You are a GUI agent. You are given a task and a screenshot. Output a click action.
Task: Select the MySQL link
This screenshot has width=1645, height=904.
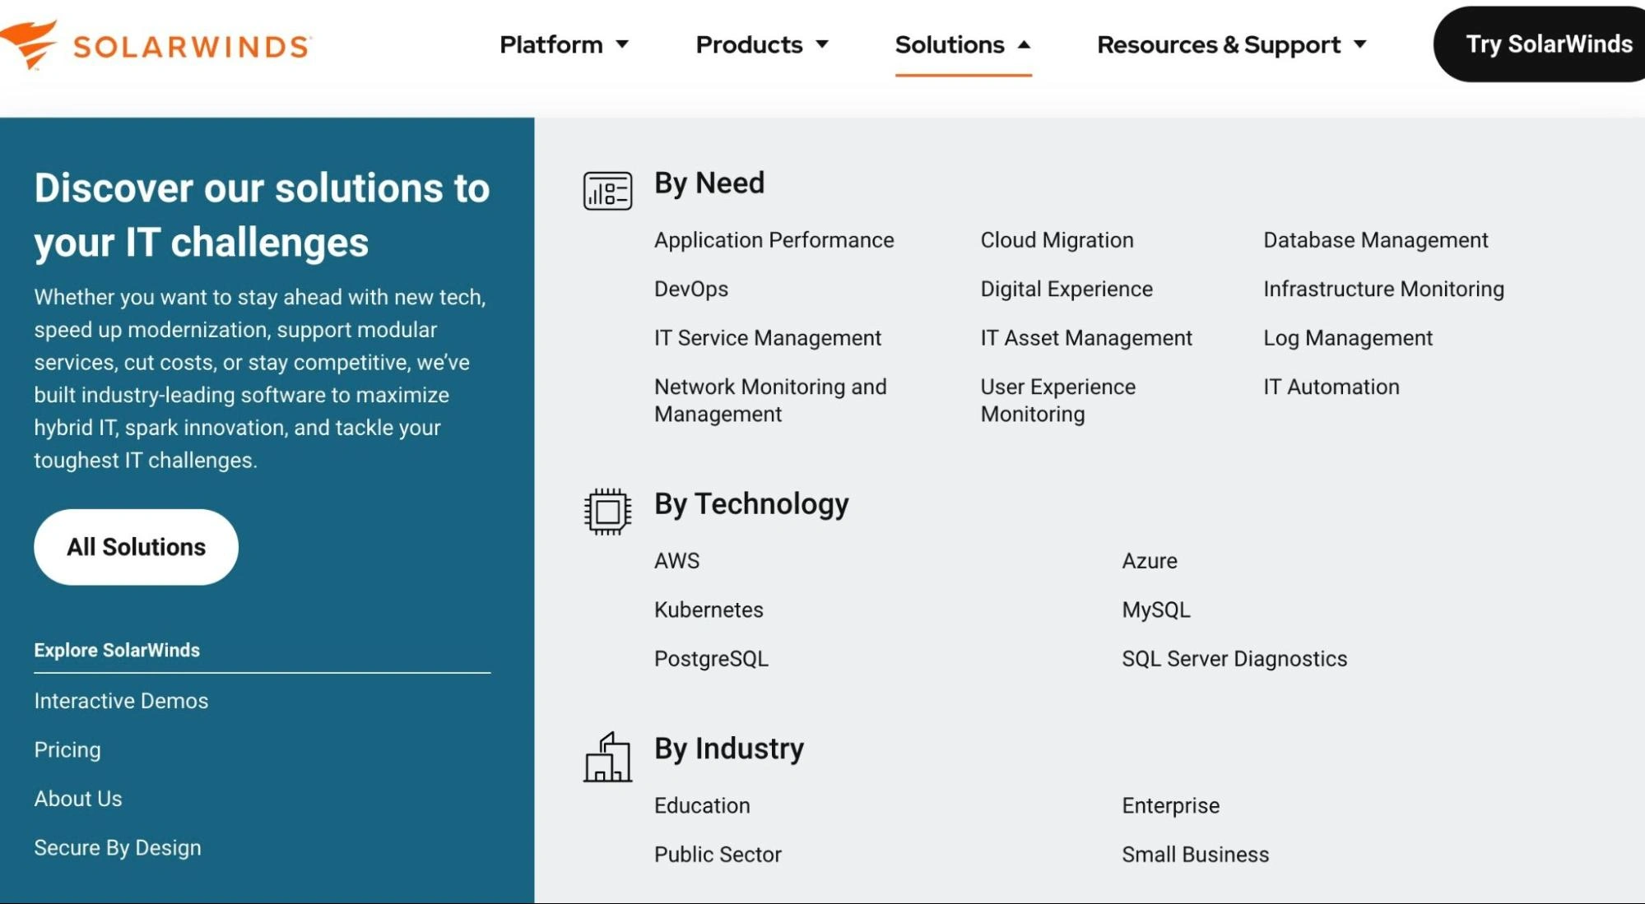1156,610
